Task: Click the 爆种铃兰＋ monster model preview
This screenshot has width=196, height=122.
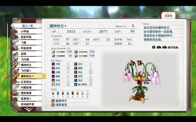Action: pos(142,82)
